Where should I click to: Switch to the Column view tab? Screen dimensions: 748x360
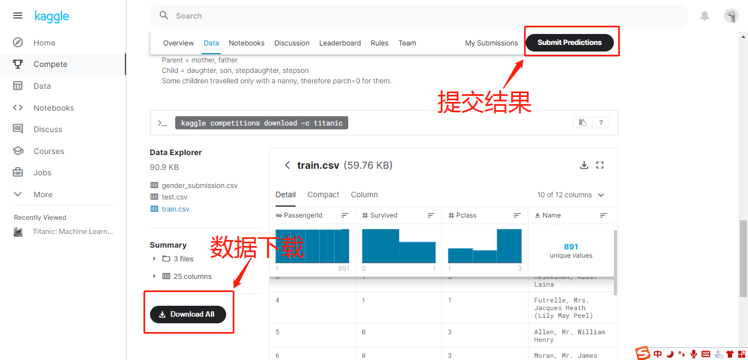pos(364,195)
